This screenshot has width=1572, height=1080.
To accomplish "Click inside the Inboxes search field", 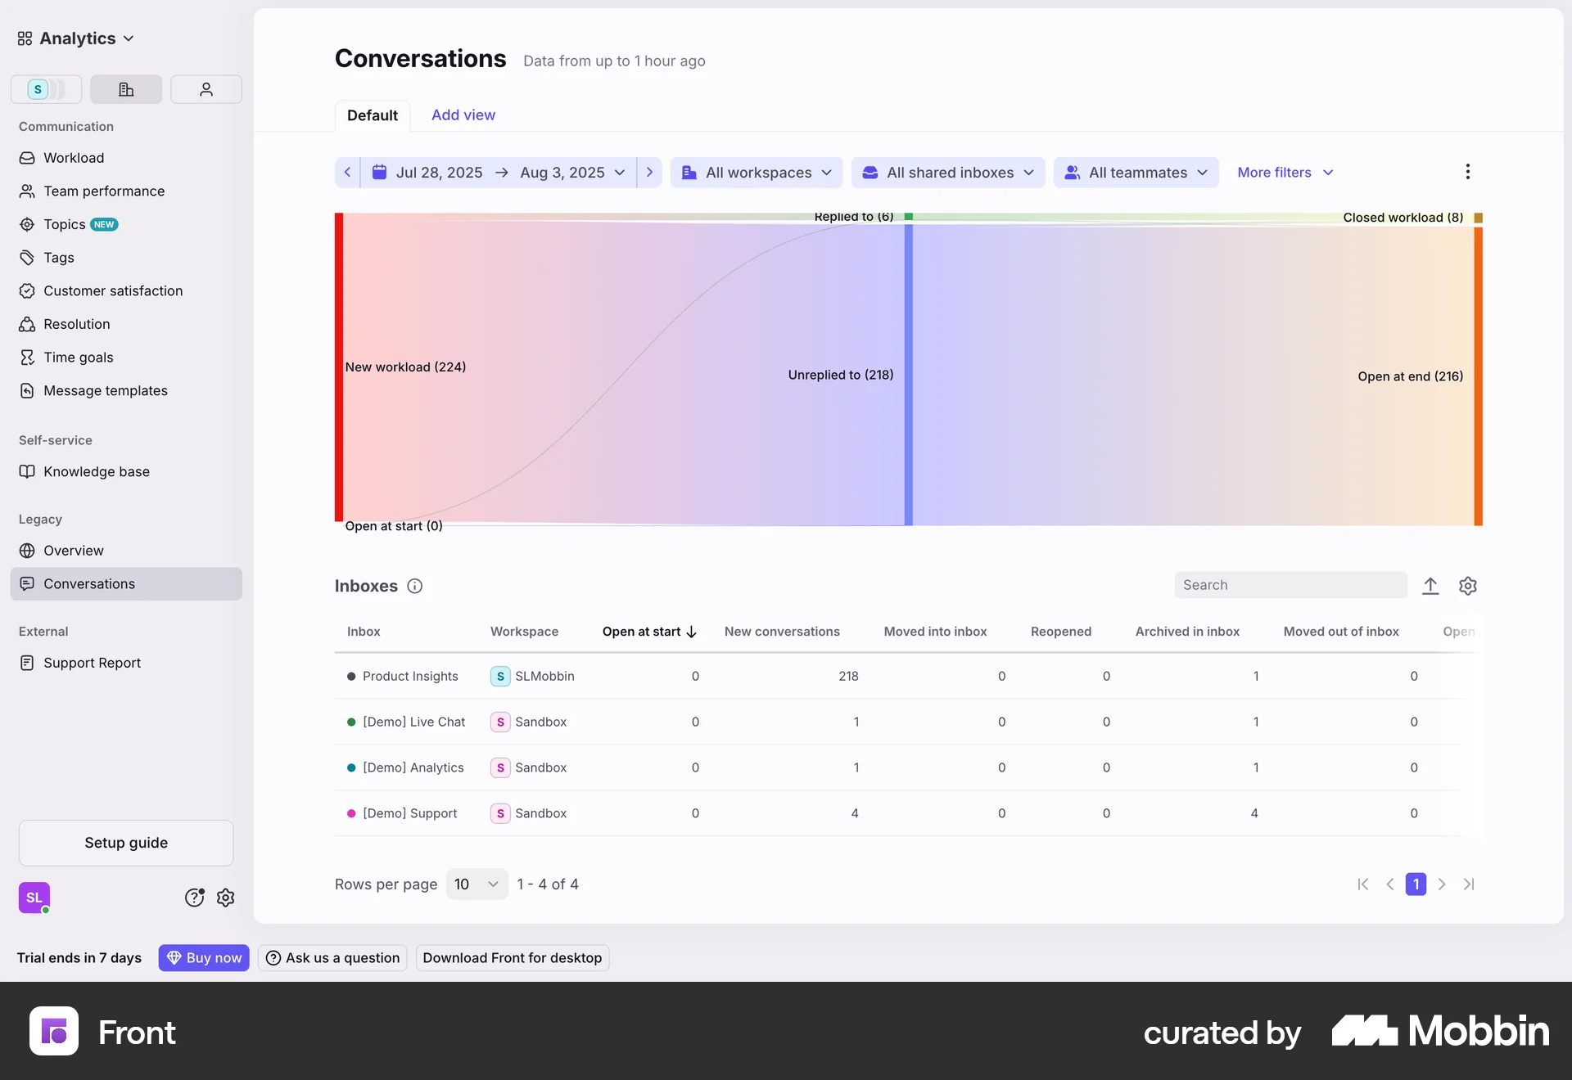I will pos(1290,585).
